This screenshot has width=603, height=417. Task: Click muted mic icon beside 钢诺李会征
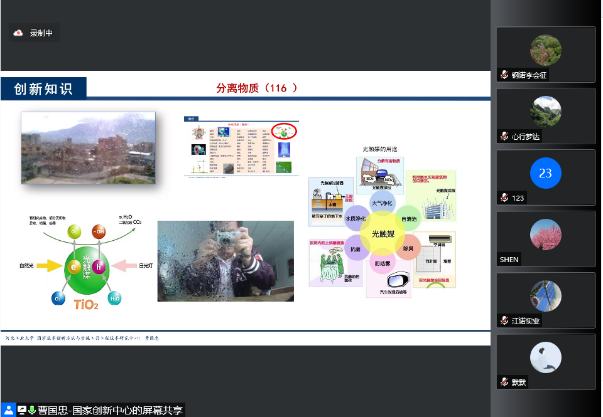tap(504, 75)
